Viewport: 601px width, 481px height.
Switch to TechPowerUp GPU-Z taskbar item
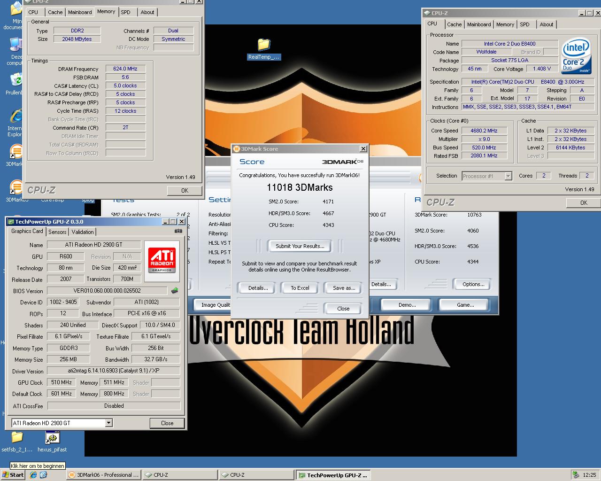pos(333,475)
